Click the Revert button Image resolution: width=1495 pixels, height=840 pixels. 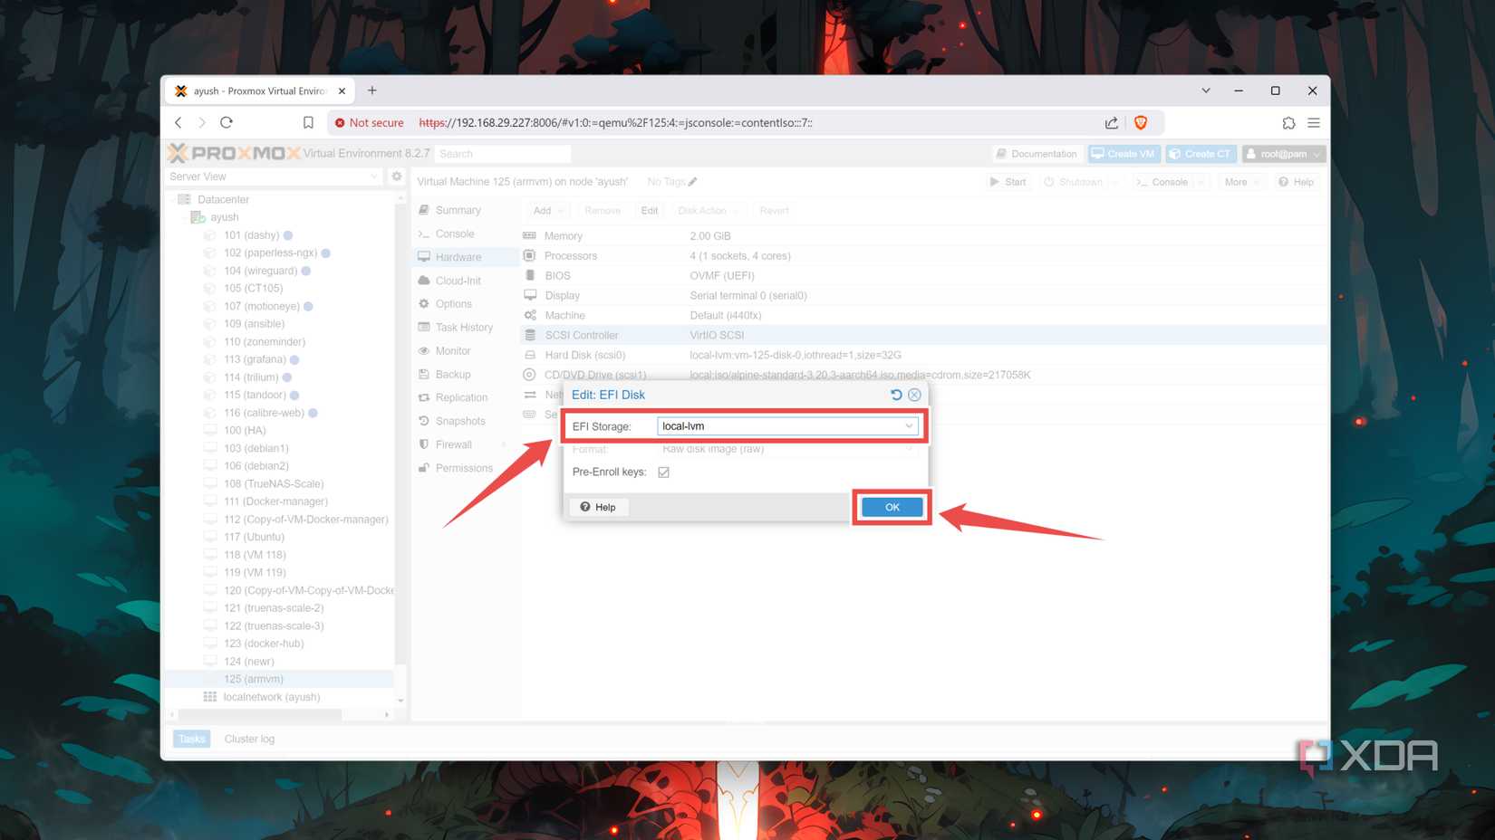pos(774,211)
